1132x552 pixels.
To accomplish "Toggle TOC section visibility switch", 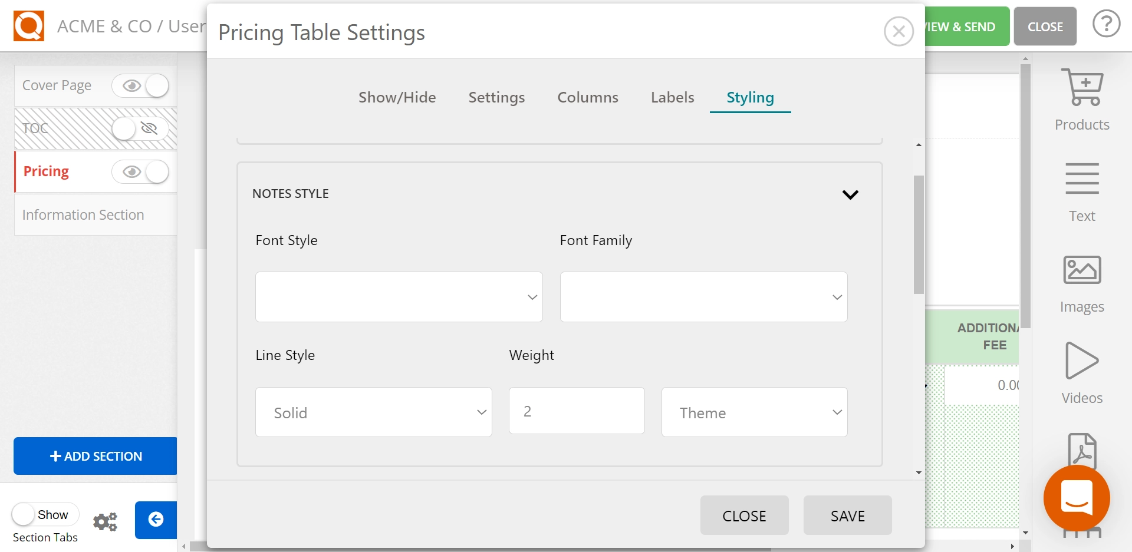I will (140, 128).
